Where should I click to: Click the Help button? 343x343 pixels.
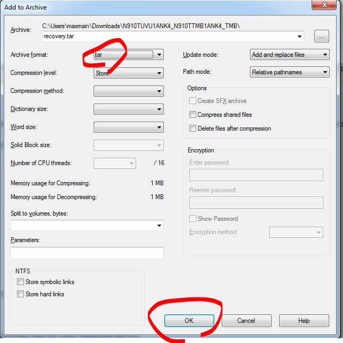[304, 321]
